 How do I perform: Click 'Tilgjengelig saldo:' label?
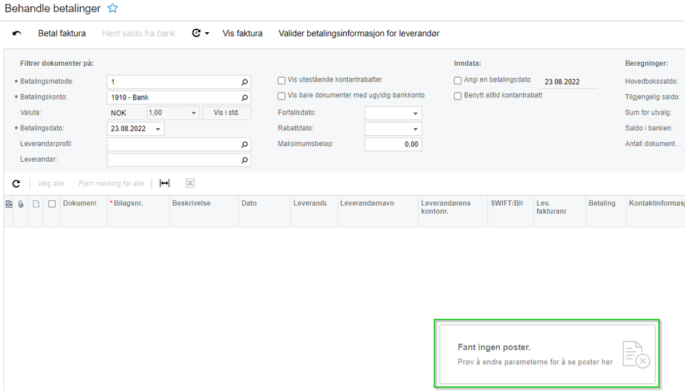point(653,97)
